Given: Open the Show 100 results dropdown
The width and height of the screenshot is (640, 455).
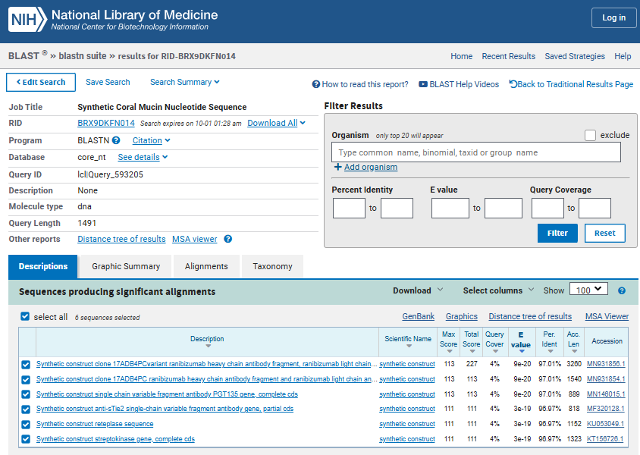Looking at the screenshot, I should [588, 290].
